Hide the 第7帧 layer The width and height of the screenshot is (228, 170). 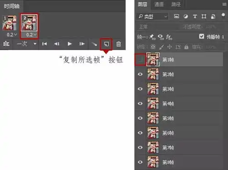(x=140, y=147)
